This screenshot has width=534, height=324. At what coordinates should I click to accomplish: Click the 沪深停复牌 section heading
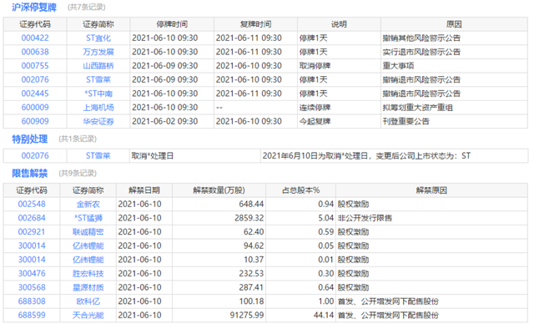click(34, 8)
